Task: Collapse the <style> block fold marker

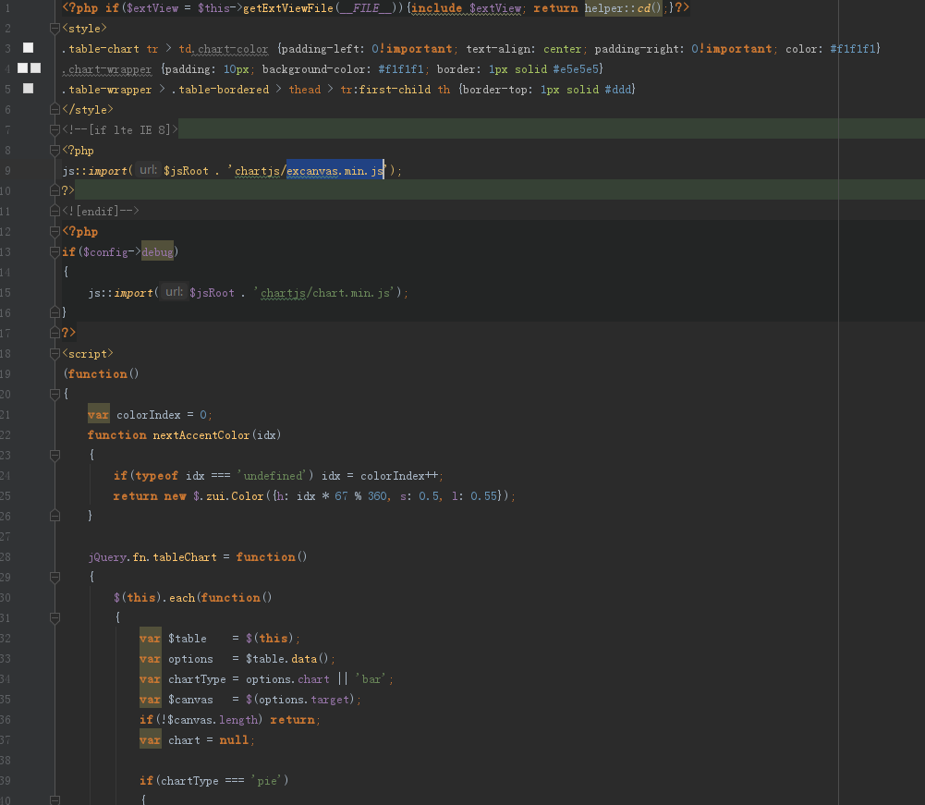Action: [x=55, y=29]
